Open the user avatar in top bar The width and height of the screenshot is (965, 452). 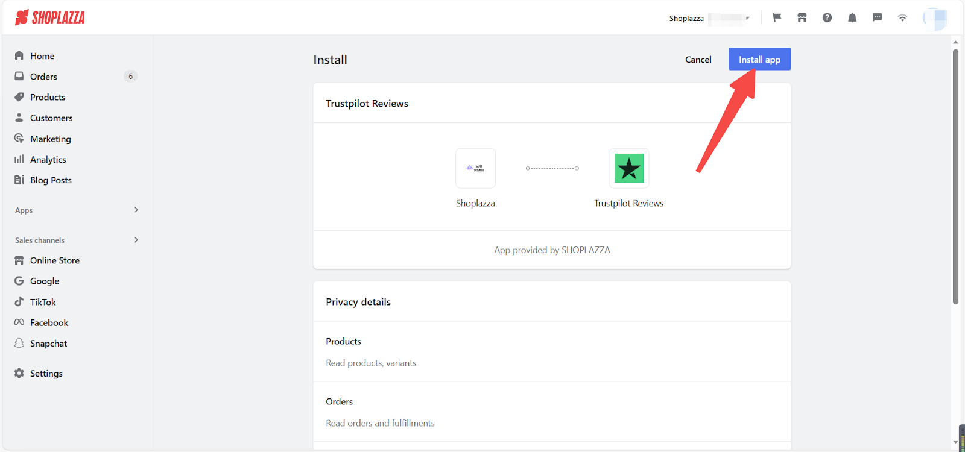(934, 19)
